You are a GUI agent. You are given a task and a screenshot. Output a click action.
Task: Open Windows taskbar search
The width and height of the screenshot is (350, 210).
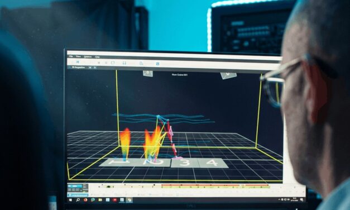78,200
